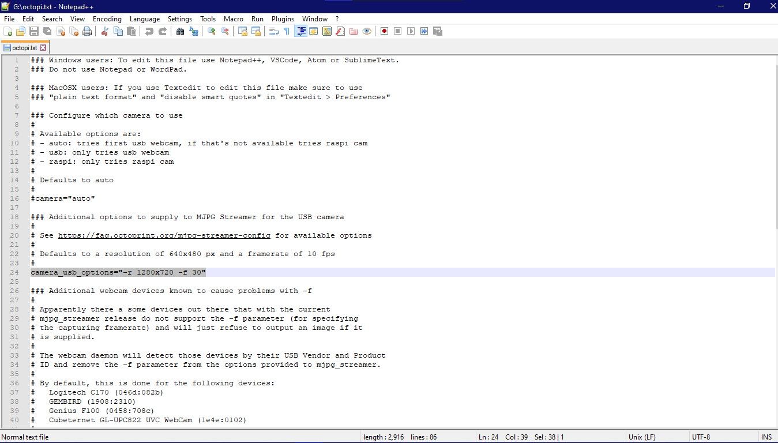Open the Plugins menu
Screen dimensions: 778x443
[x=283, y=19]
